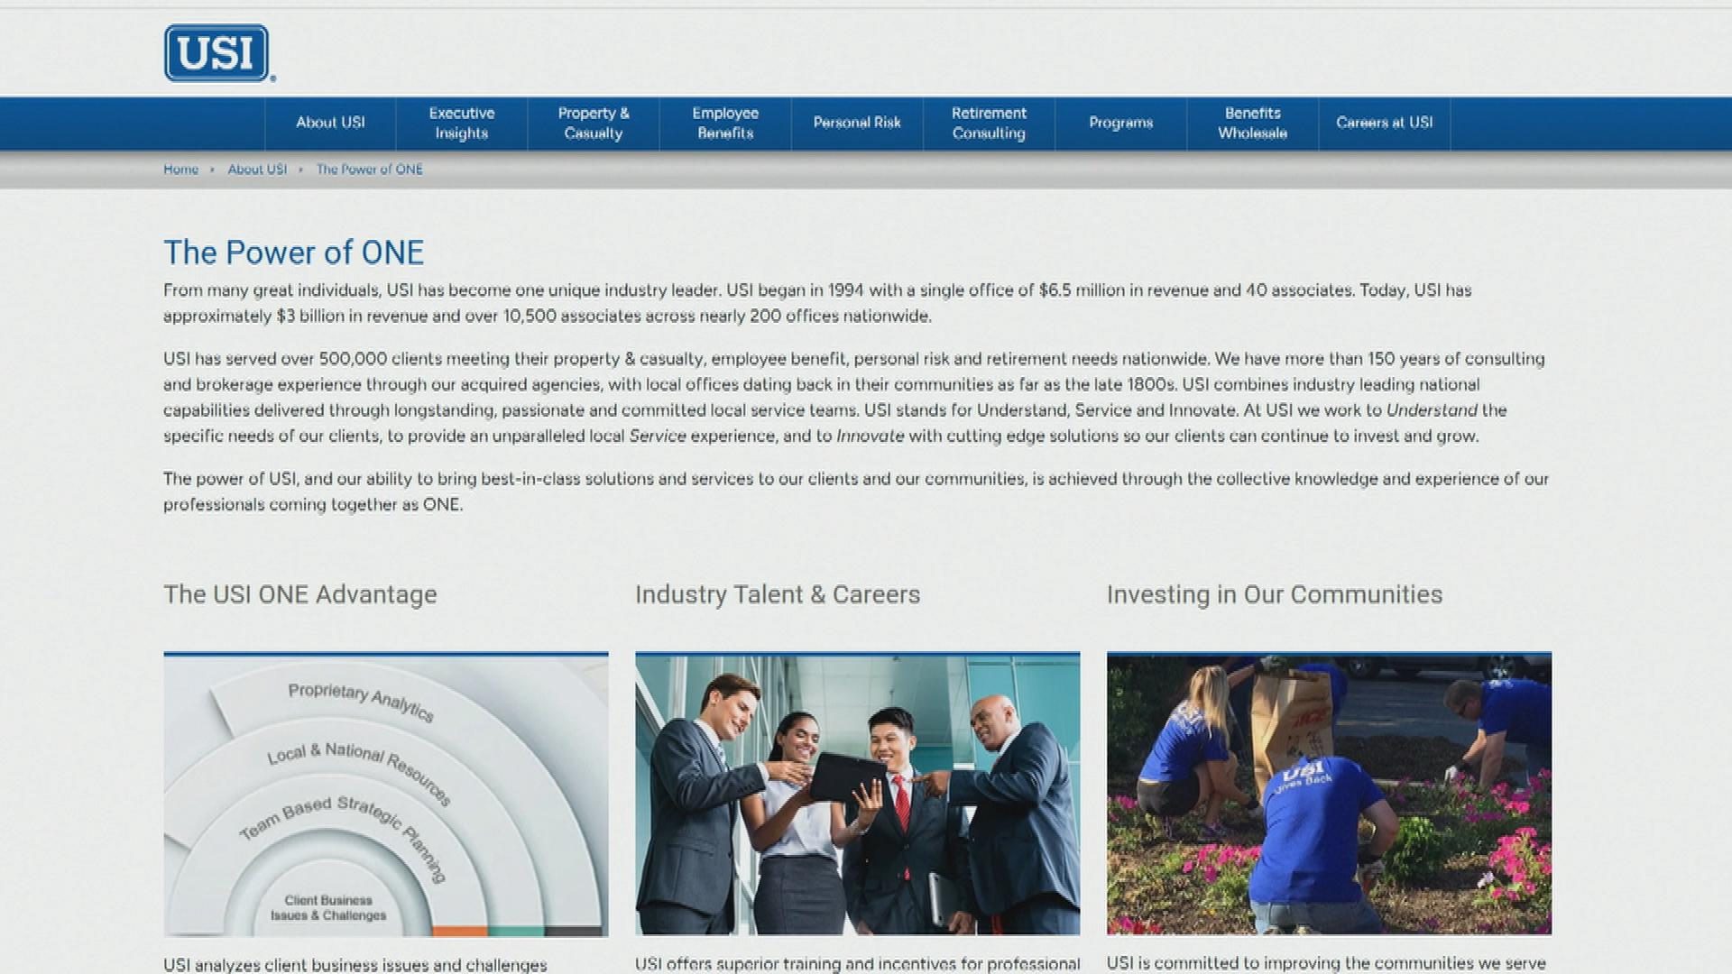Viewport: 1732px width, 974px height.
Task: Click Investing in Our Communities heading
Action: (1275, 594)
